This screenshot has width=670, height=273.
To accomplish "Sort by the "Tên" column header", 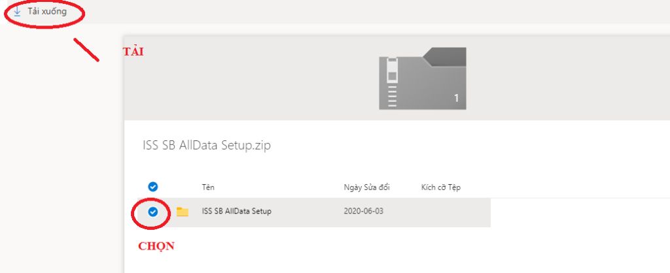I will (x=209, y=187).
